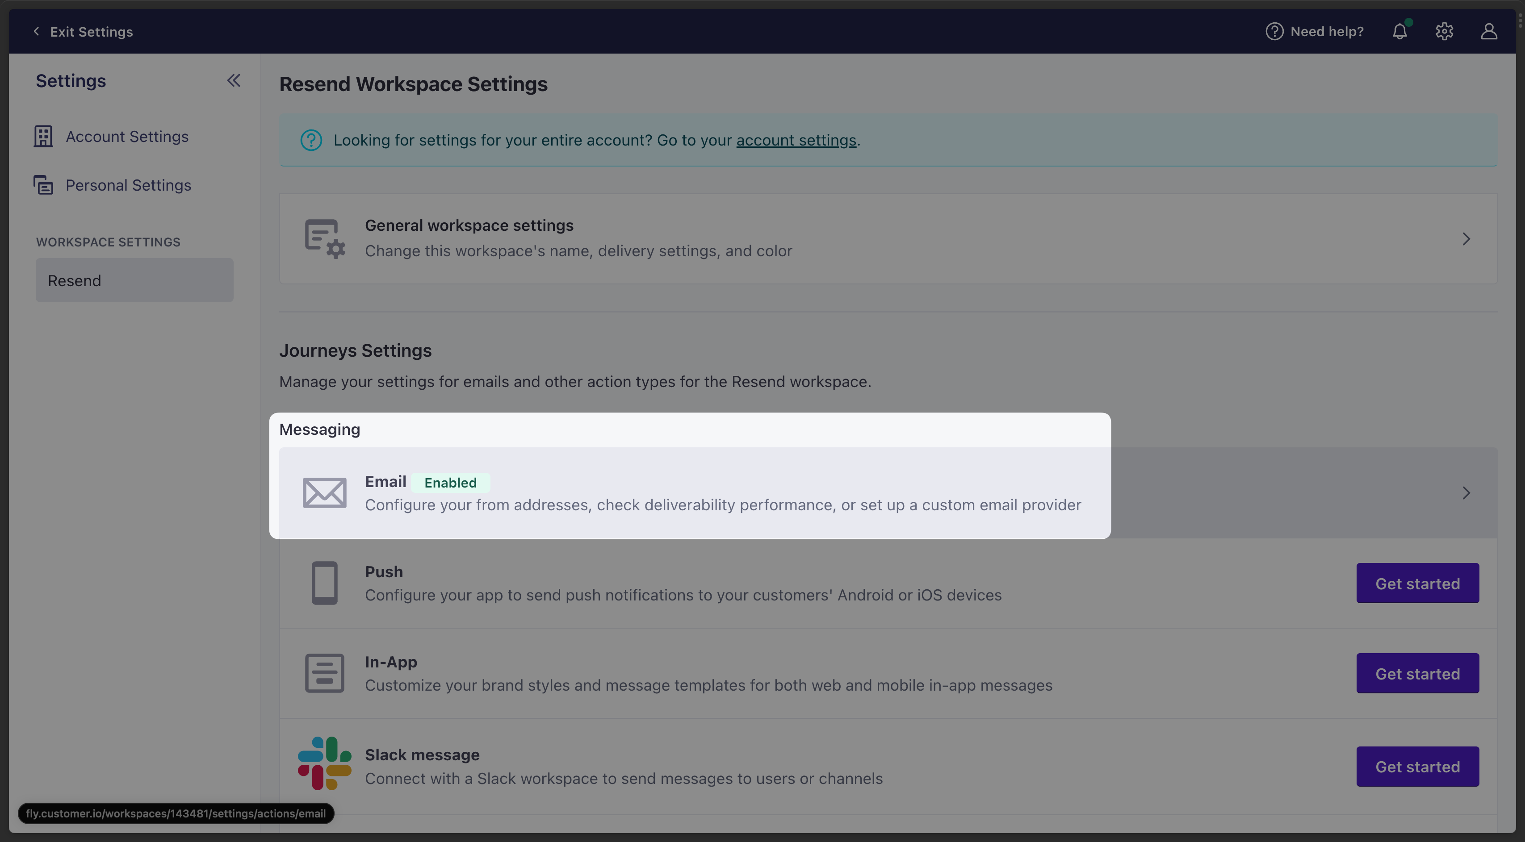The image size is (1525, 842).
Task: Click the Email envelope icon
Action: tap(324, 493)
